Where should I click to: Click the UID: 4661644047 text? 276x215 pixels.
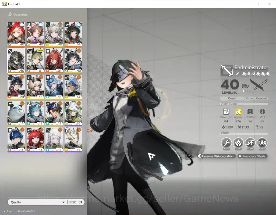(25, 211)
